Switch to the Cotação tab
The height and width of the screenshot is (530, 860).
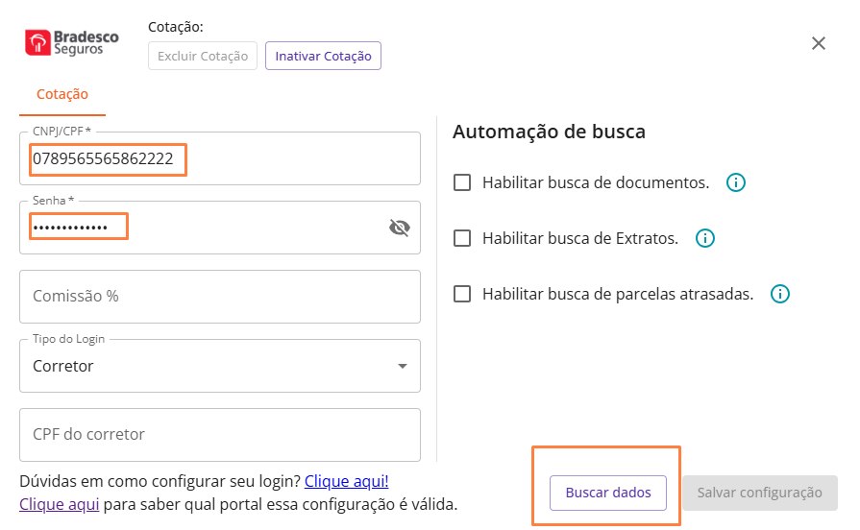(62, 94)
